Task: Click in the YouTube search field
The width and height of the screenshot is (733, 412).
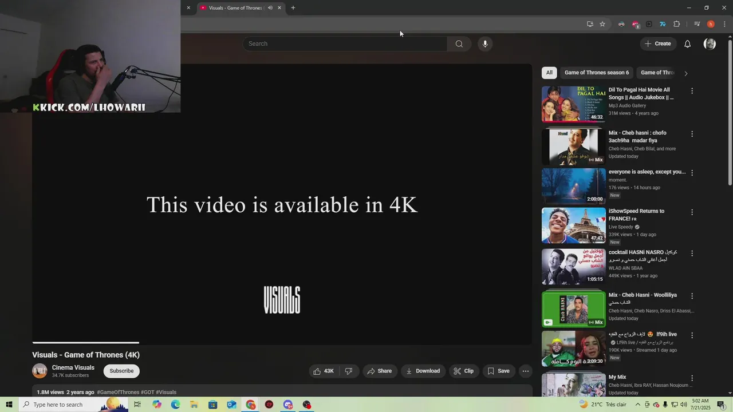Action: [x=345, y=44]
